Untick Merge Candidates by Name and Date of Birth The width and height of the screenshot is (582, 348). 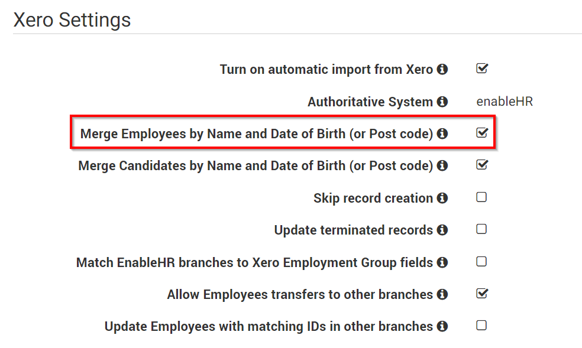tap(482, 165)
